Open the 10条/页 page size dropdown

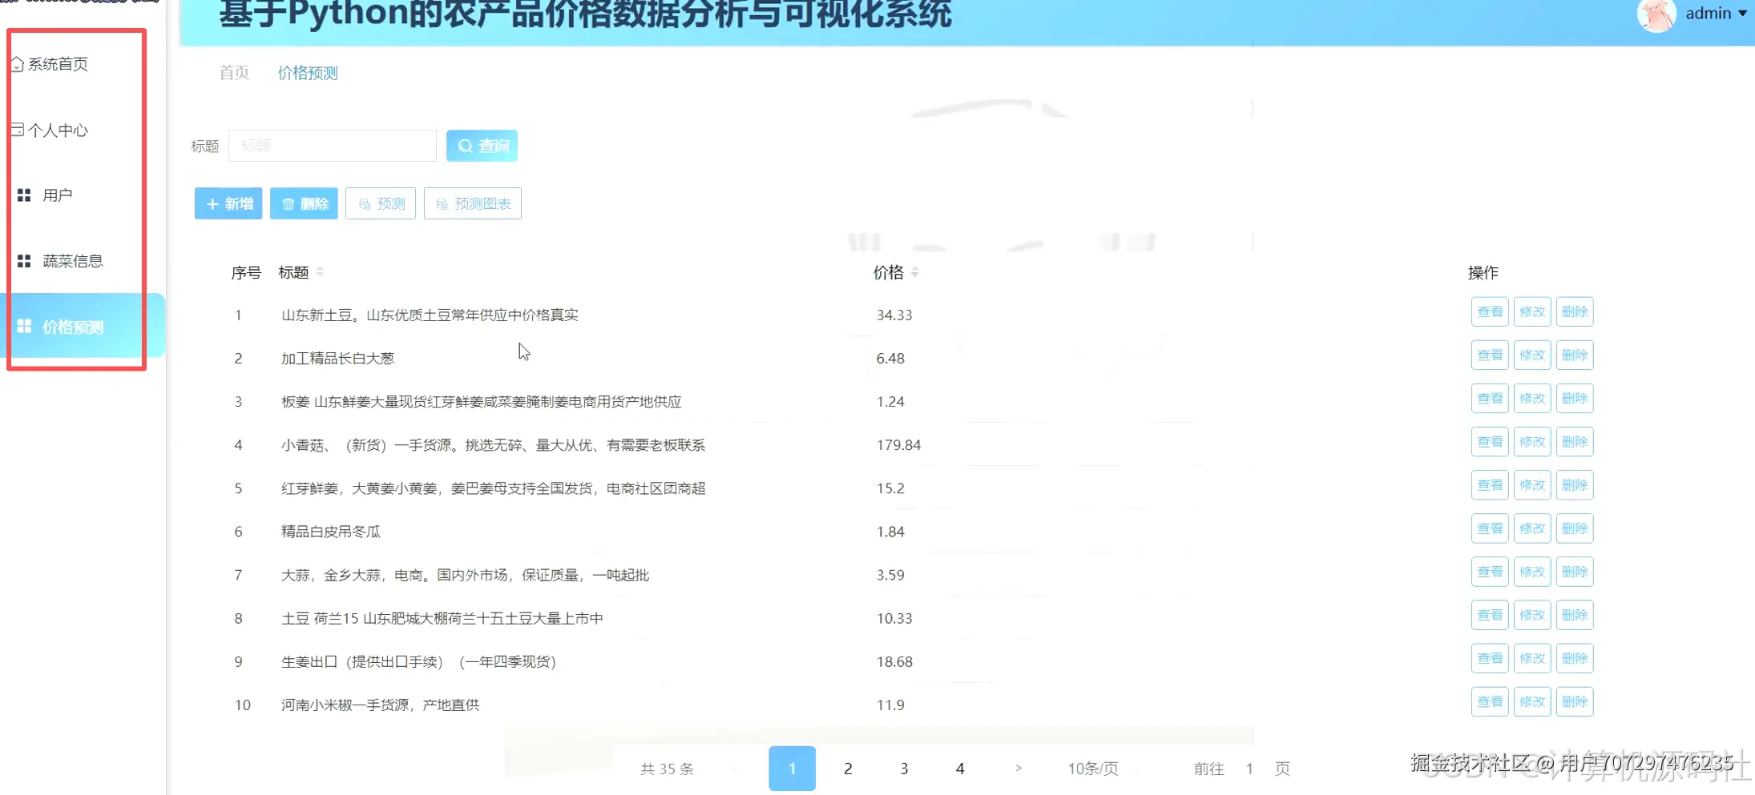click(1091, 768)
